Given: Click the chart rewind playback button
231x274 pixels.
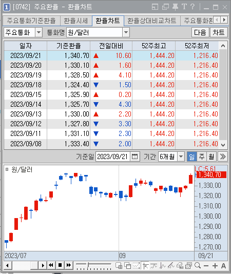Looking at the screenshot, I should tap(51, 265).
